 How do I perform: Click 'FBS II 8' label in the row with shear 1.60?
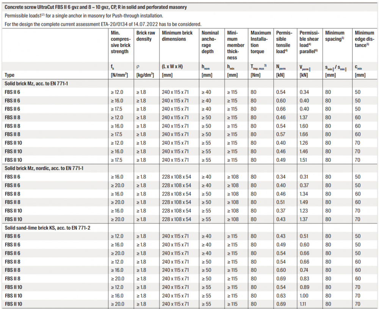(13, 126)
